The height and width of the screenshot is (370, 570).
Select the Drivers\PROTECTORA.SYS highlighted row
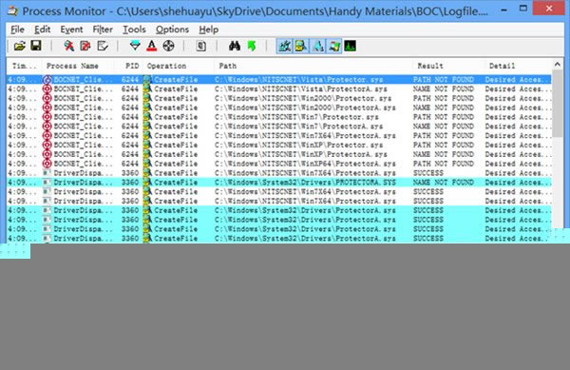[279, 183]
